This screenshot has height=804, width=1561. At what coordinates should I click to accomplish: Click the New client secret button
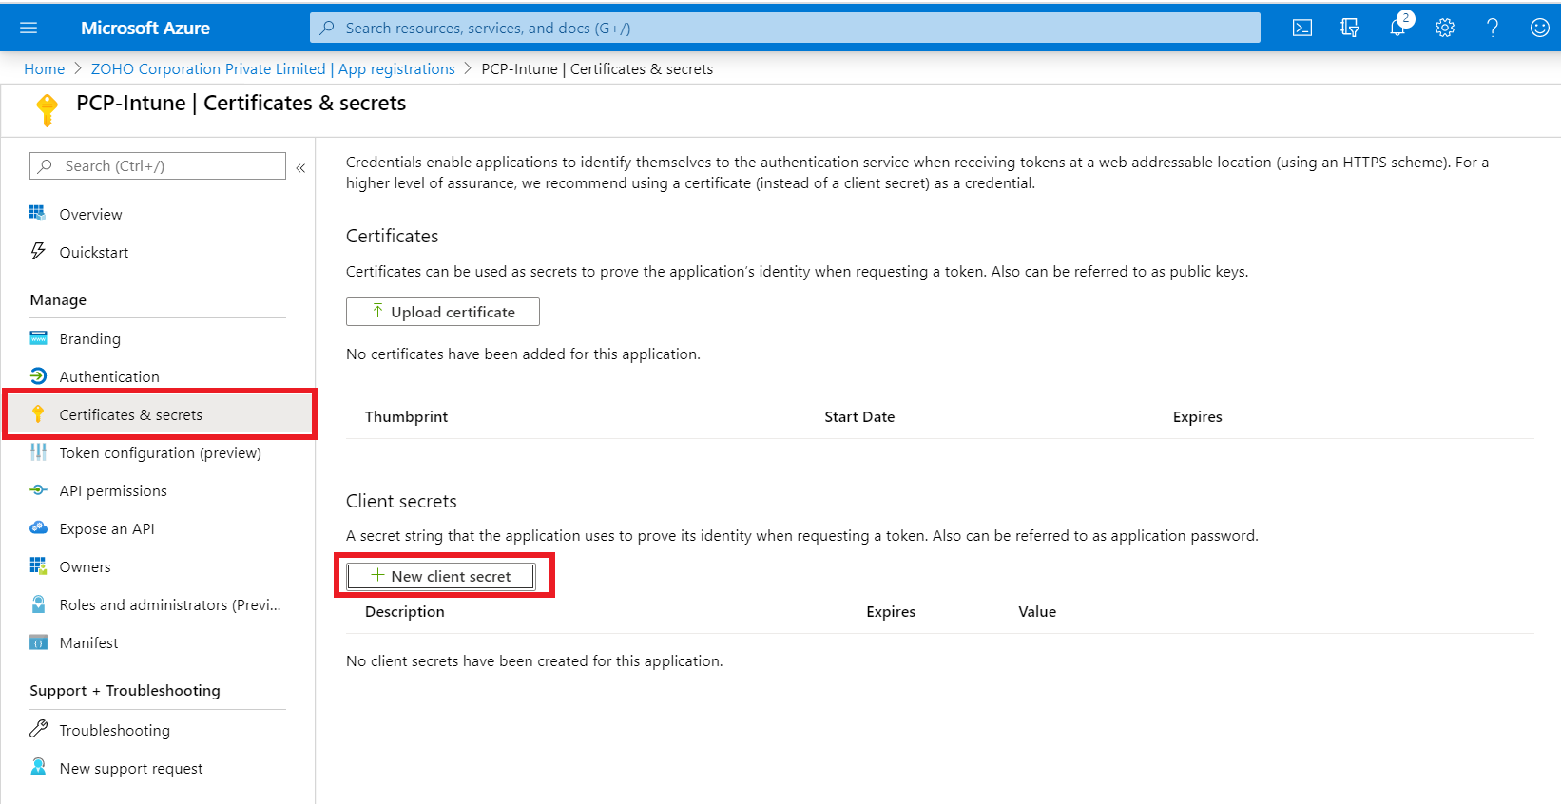click(441, 576)
